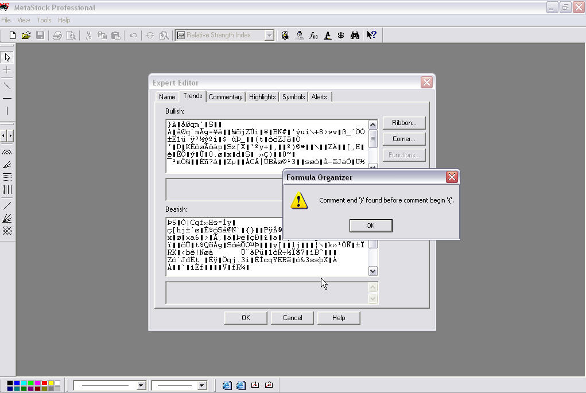586x393 pixels.
Task: Pick the cyan color swatch
Action: (24, 383)
